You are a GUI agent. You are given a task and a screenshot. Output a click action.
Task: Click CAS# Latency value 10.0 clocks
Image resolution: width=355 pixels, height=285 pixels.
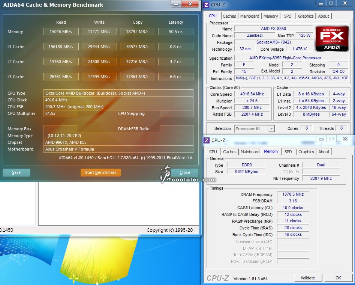(x=293, y=208)
